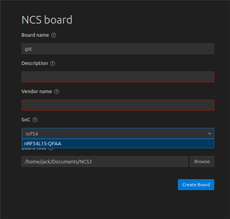Open the Browse folder picker button
Viewport: 230px width, 219px height.
(x=202, y=162)
